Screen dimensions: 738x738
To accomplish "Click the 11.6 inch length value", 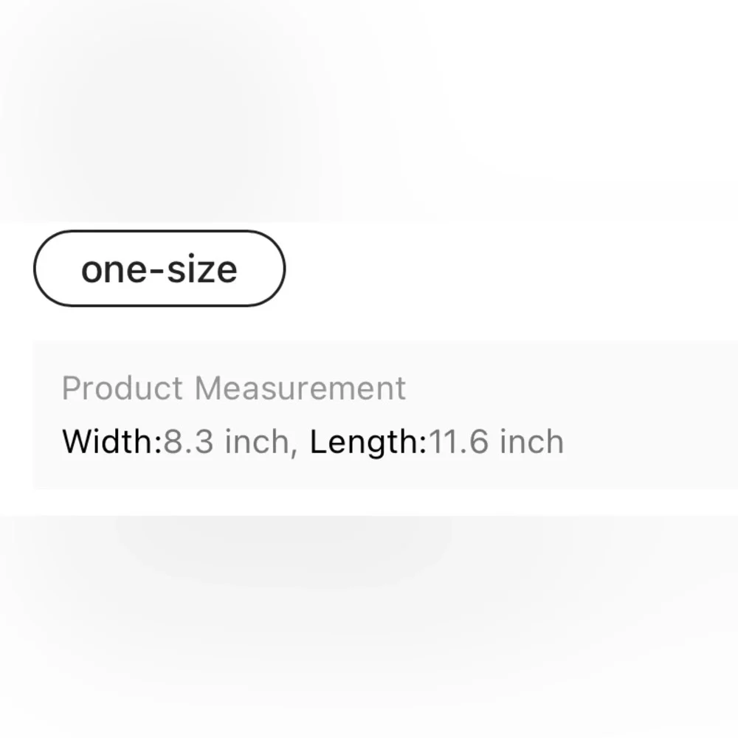I will 496,441.
